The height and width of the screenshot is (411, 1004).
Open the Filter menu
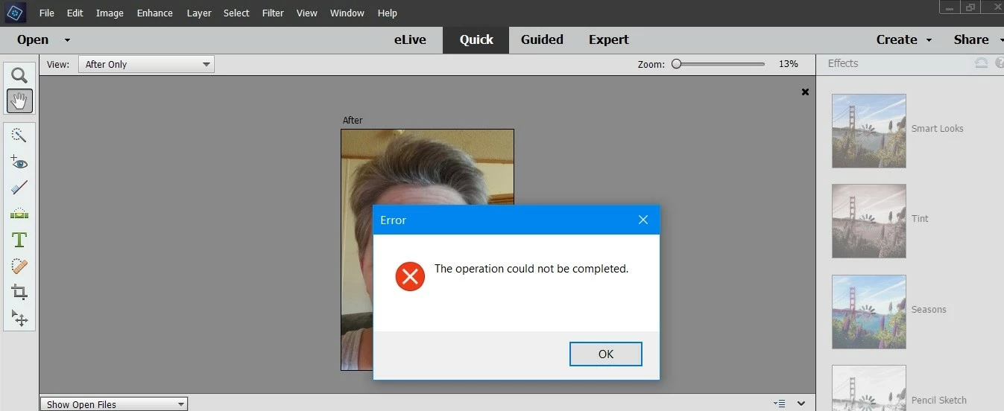(x=273, y=13)
